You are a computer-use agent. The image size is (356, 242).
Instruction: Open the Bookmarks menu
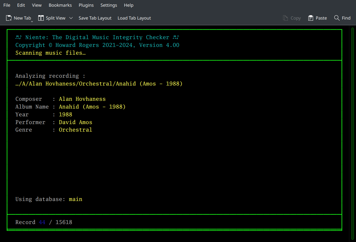tap(60, 5)
